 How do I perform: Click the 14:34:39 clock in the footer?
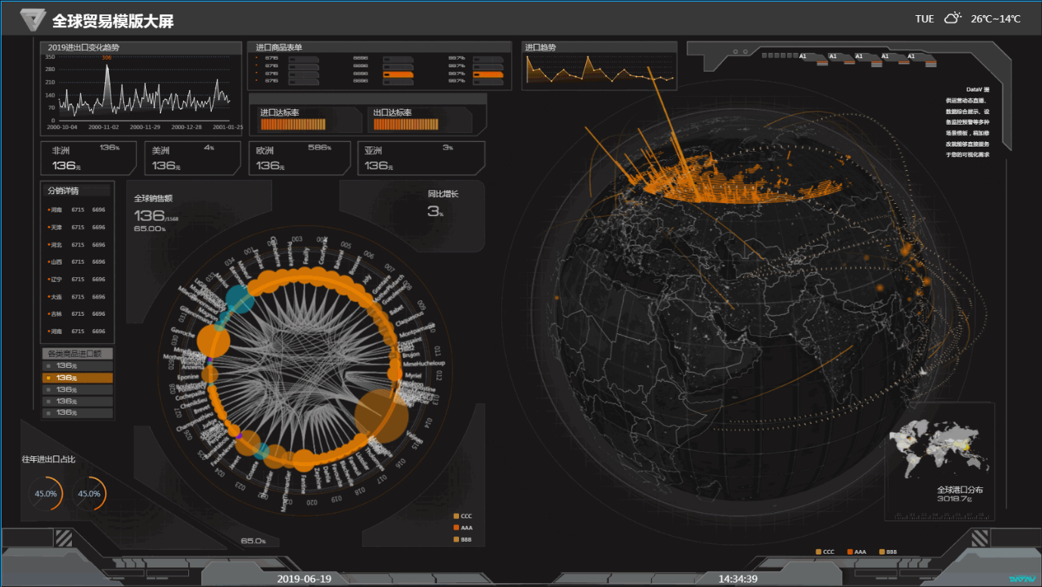tap(738, 579)
